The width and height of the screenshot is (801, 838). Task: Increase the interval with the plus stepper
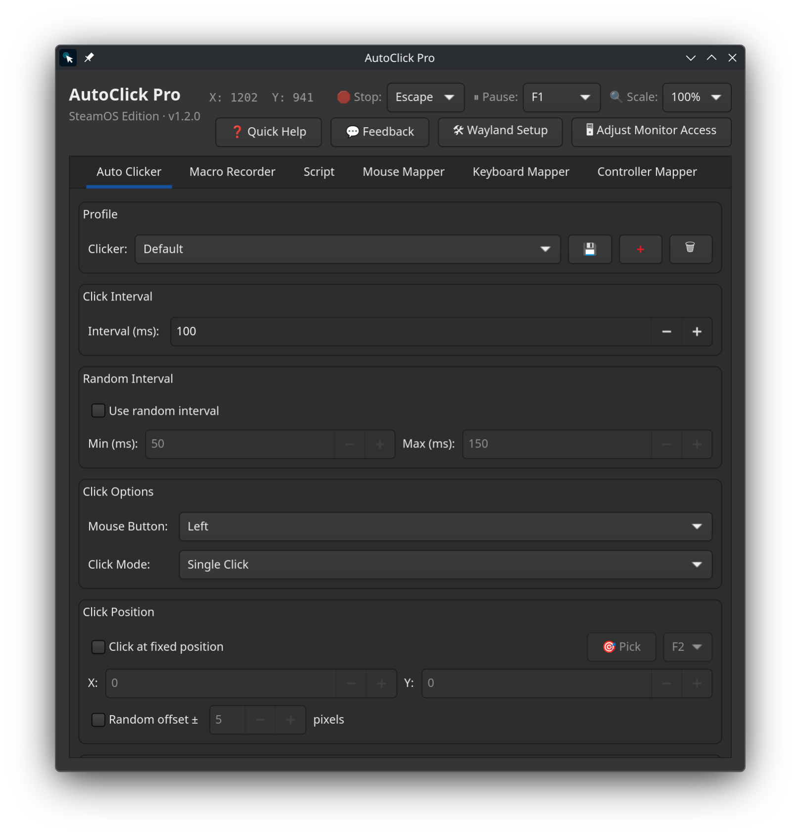click(697, 332)
